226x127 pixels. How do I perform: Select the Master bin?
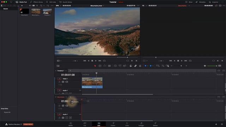pyautogui.click(x=6, y=9)
